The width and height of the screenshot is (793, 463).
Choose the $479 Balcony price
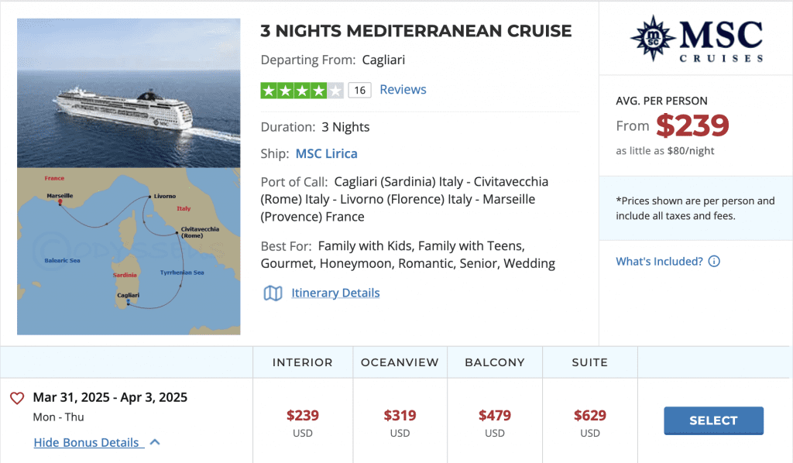coord(495,416)
